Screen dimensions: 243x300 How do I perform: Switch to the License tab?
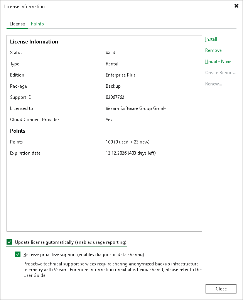pos(17,24)
